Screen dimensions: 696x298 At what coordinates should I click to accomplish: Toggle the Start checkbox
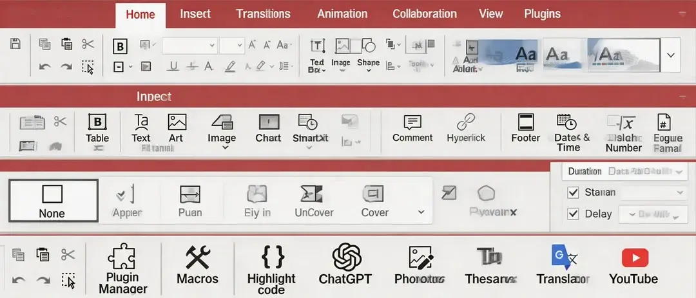coord(574,192)
